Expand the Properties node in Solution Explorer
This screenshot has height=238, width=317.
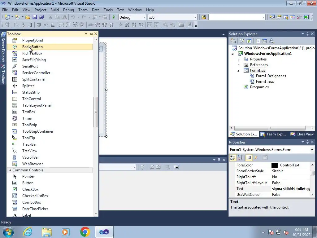coord(239,59)
